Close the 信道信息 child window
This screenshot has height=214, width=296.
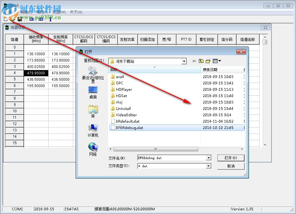coord(265,28)
